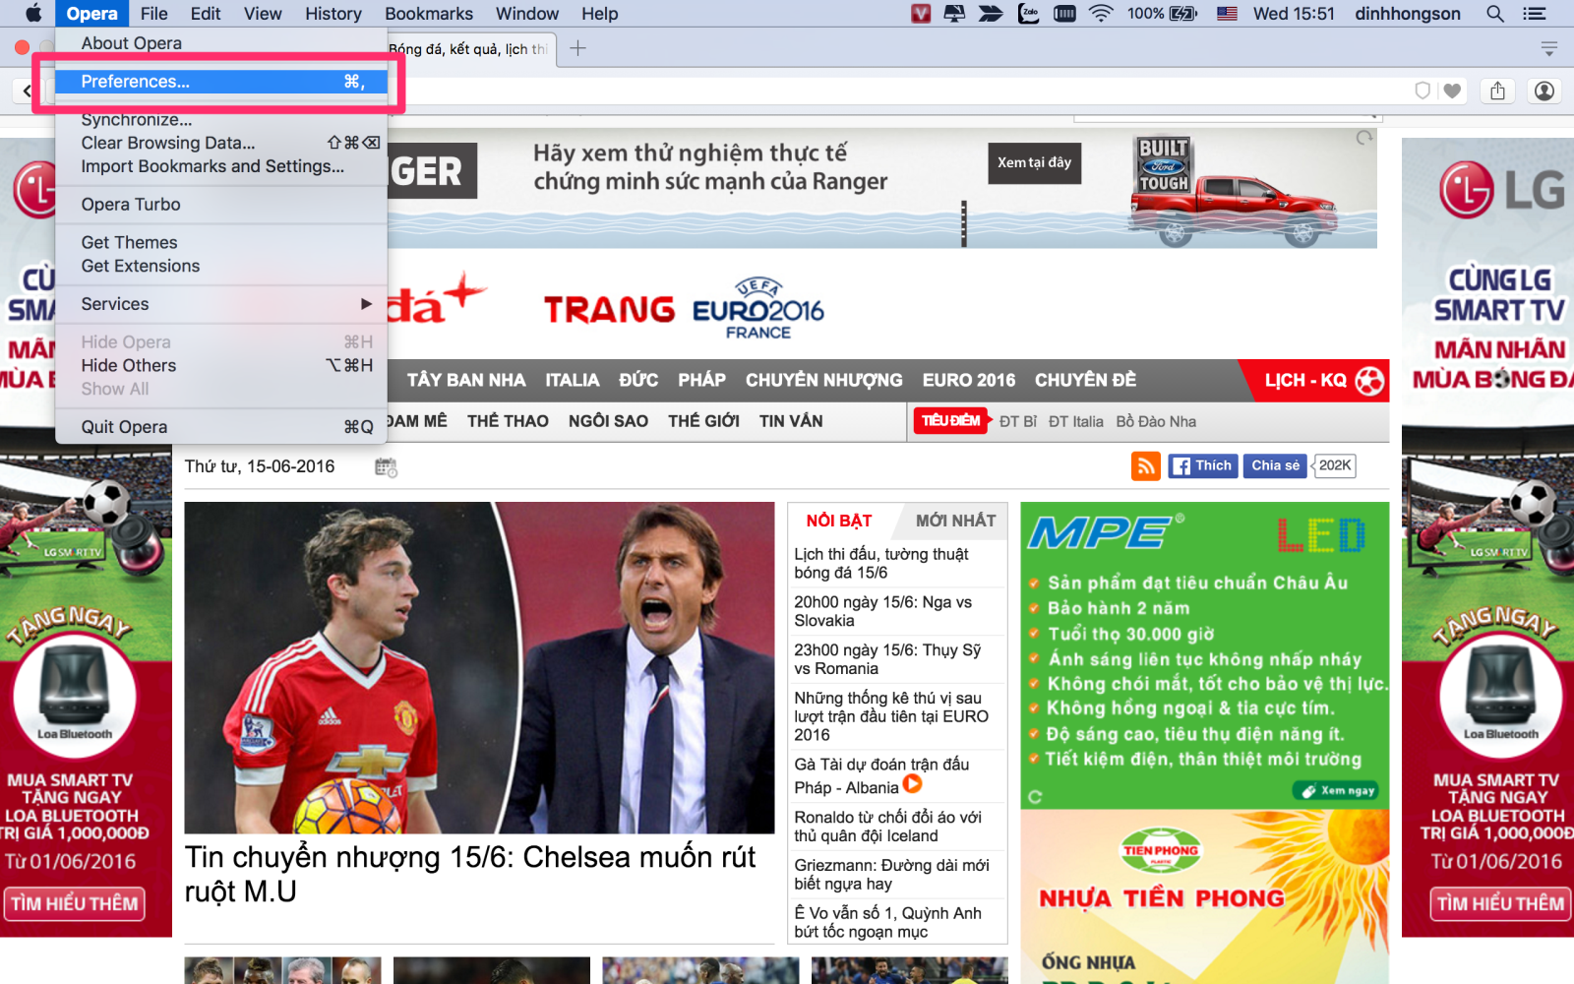This screenshot has width=1574, height=984.
Task: Open THỂ THAO subnav link
Action: (508, 421)
